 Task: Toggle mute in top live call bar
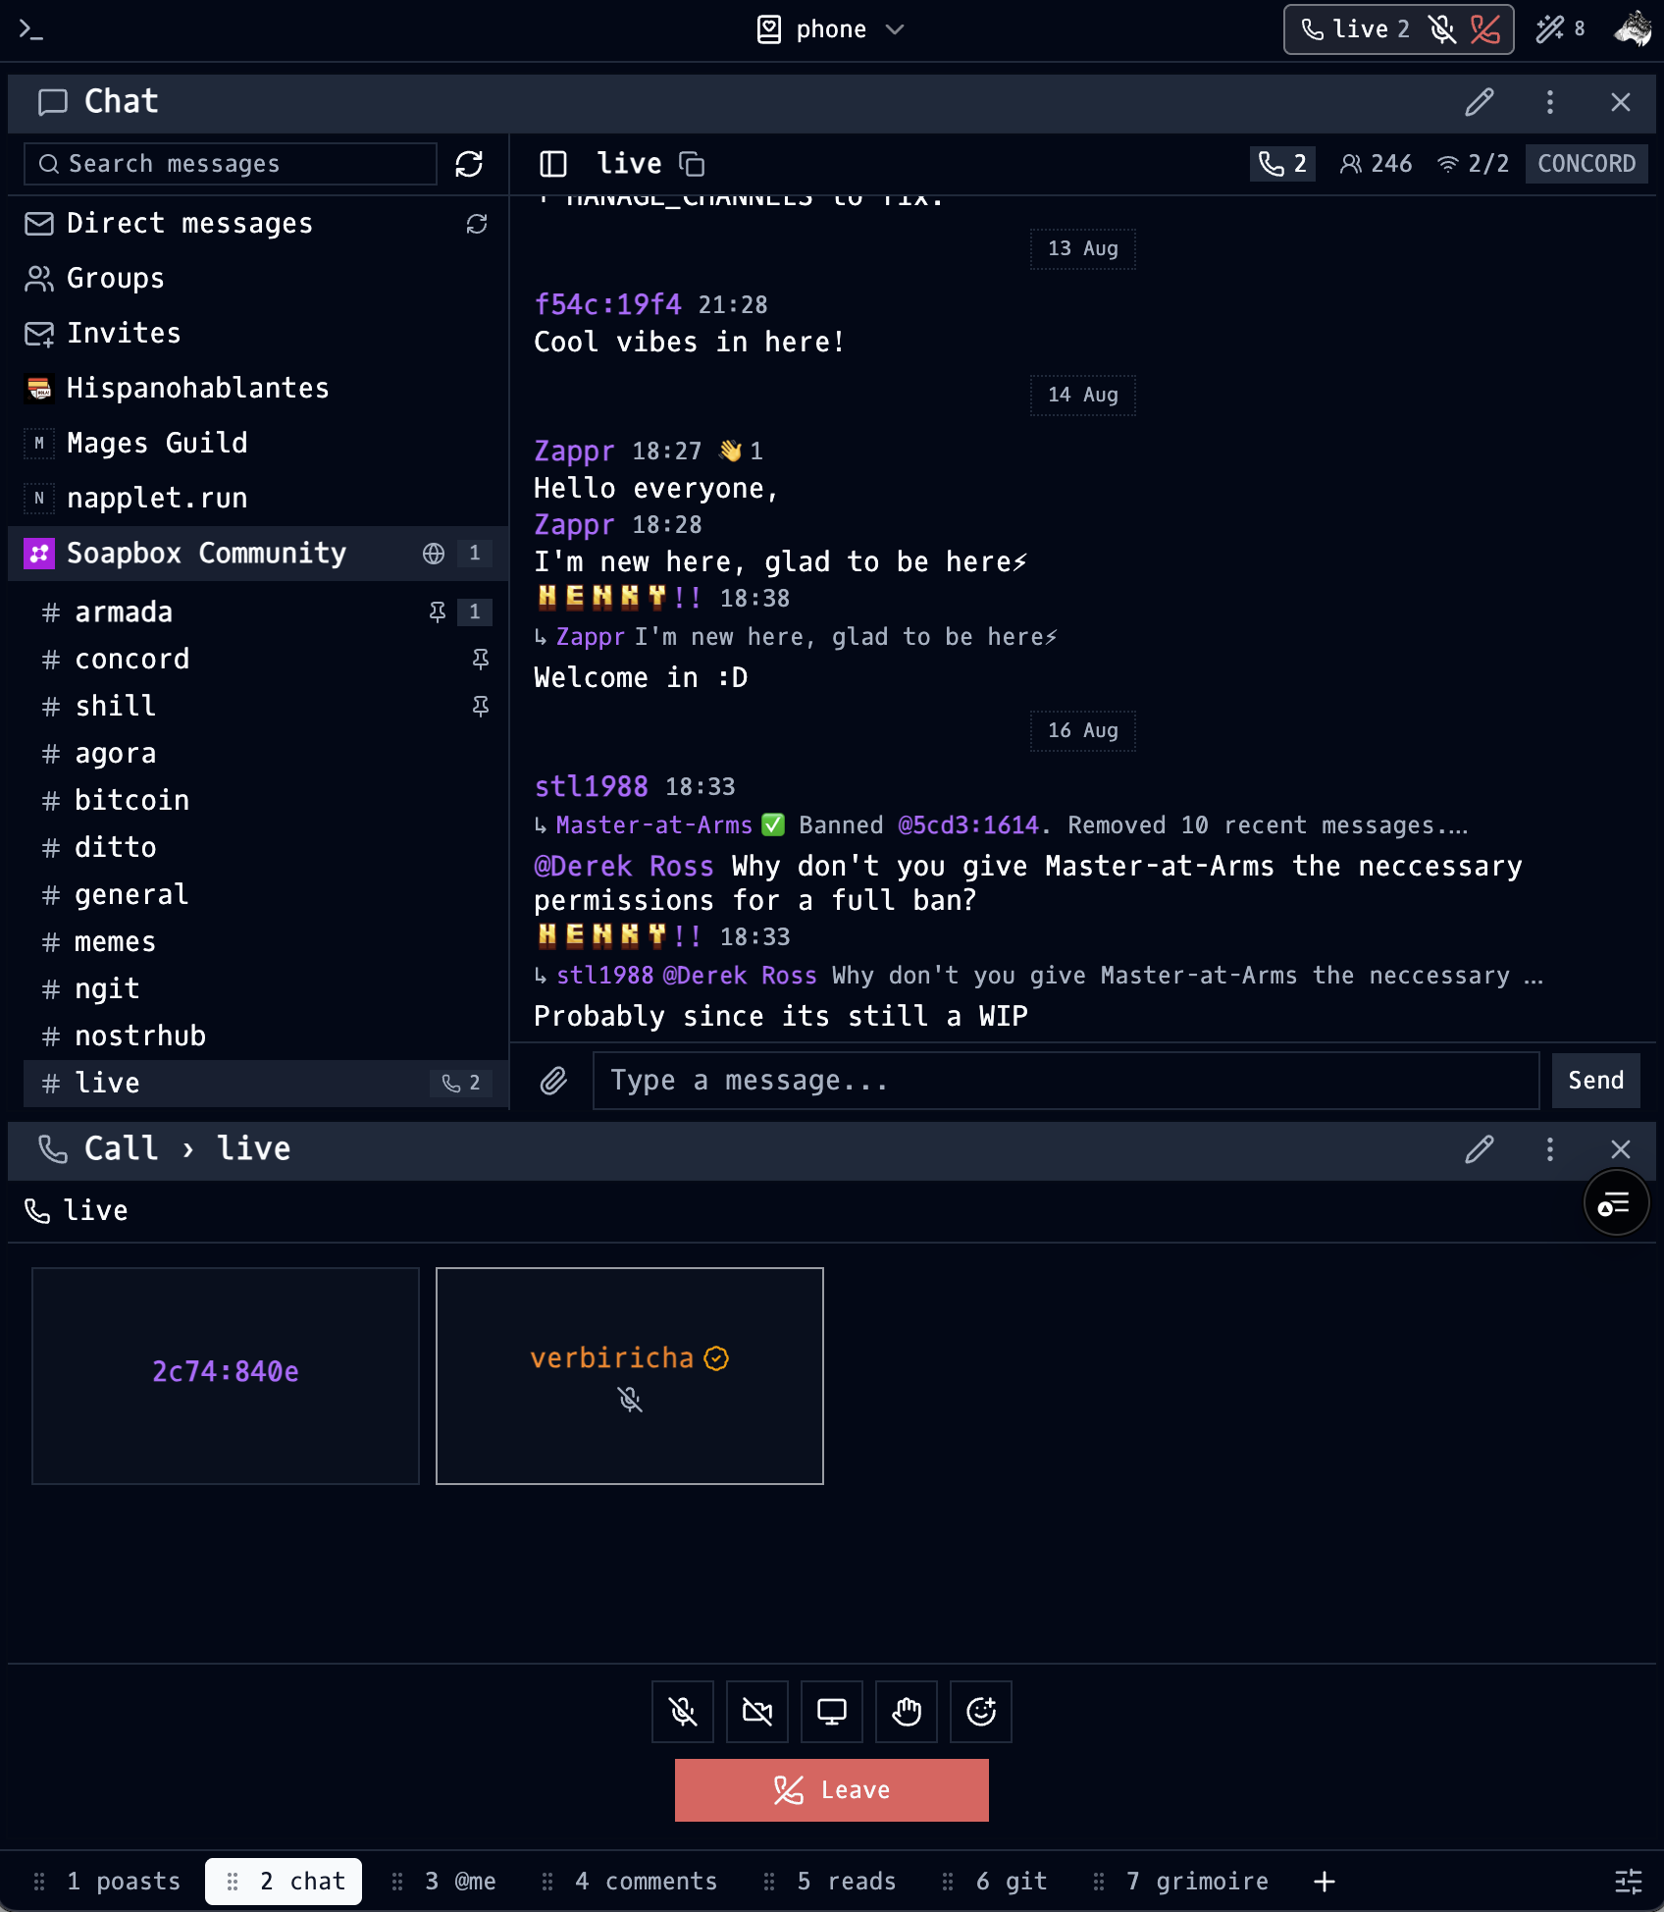tap(1442, 29)
